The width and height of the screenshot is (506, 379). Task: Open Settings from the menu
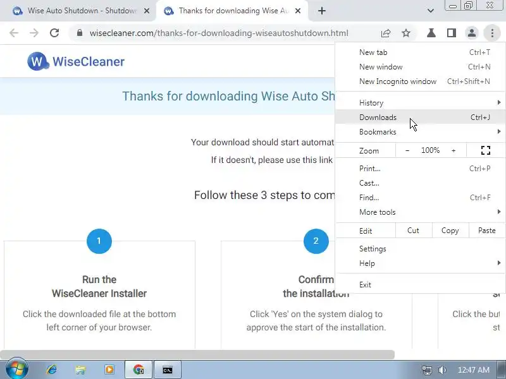pos(420,249)
